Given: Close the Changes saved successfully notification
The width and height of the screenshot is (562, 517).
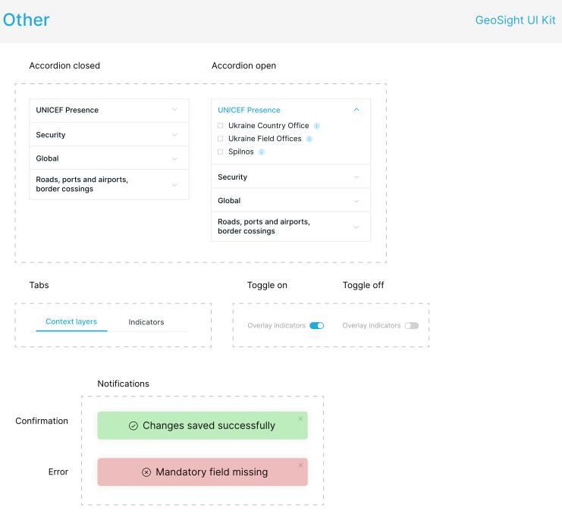Looking at the screenshot, I should pos(300,418).
